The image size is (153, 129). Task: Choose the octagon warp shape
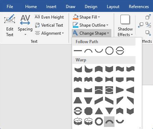click(x=88, y=111)
